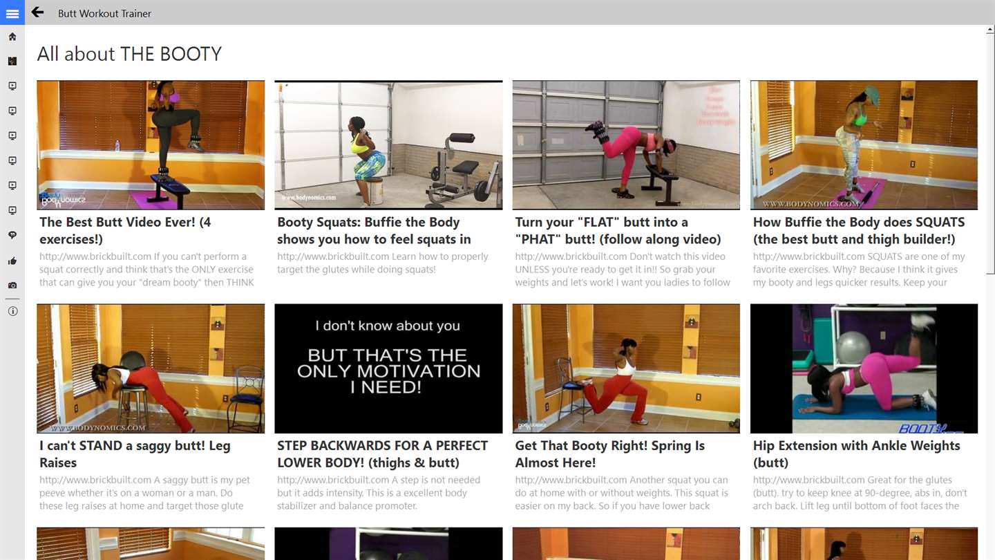Open 'How Buffie the Body does SQUATS' thumbnail
Image resolution: width=995 pixels, height=560 pixels.
(864, 145)
